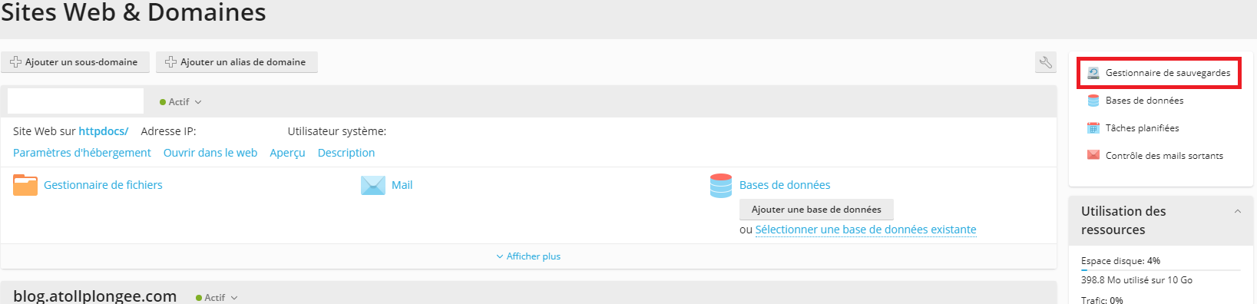Click Sélectionner une base de données existante
Image resolution: width=1257 pixels, height=304 pixels.
[x=866, y=230]
